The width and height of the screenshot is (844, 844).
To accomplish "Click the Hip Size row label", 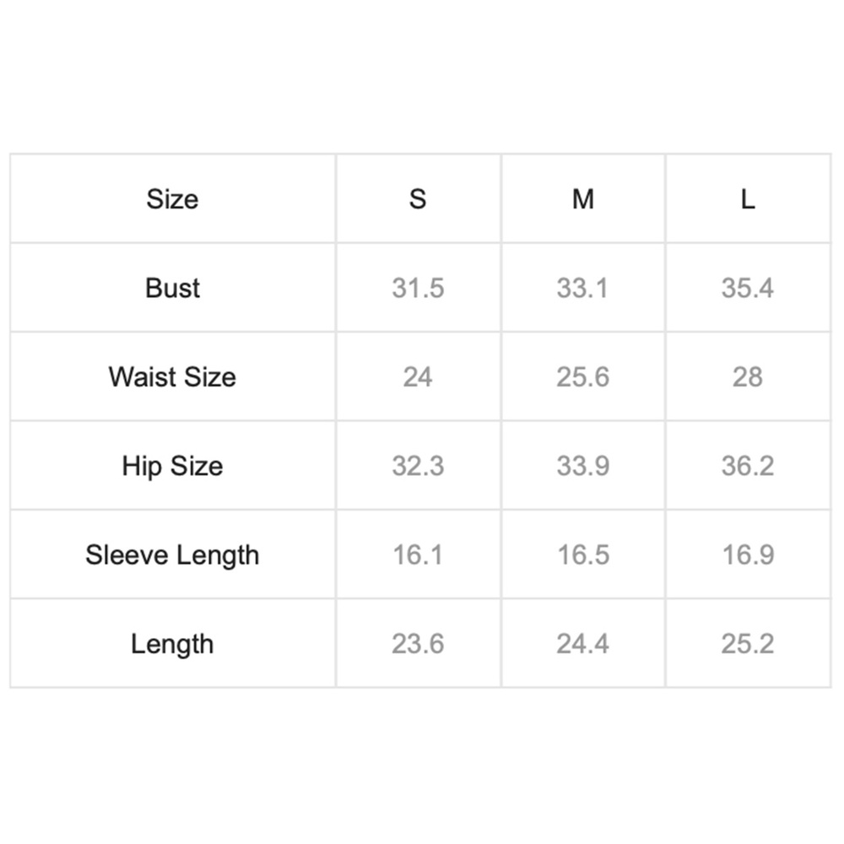I will tap(172, 466).
